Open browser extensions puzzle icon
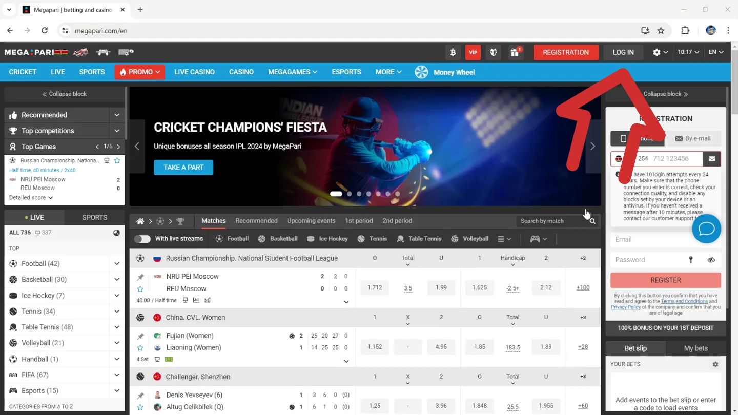The image size is (738, 415). pyautogui.click(x=685, y=31)
